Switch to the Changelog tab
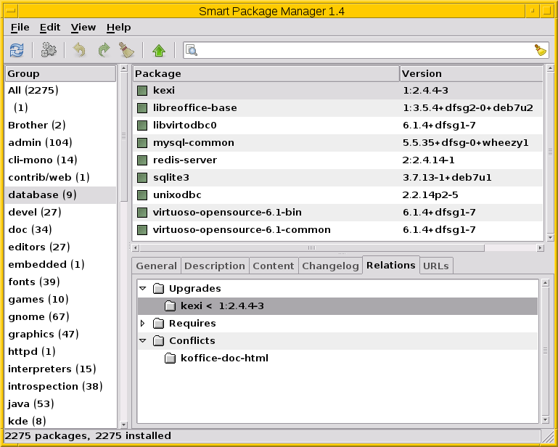The height and width of the screenshot is (447, 558). [330, 266]
